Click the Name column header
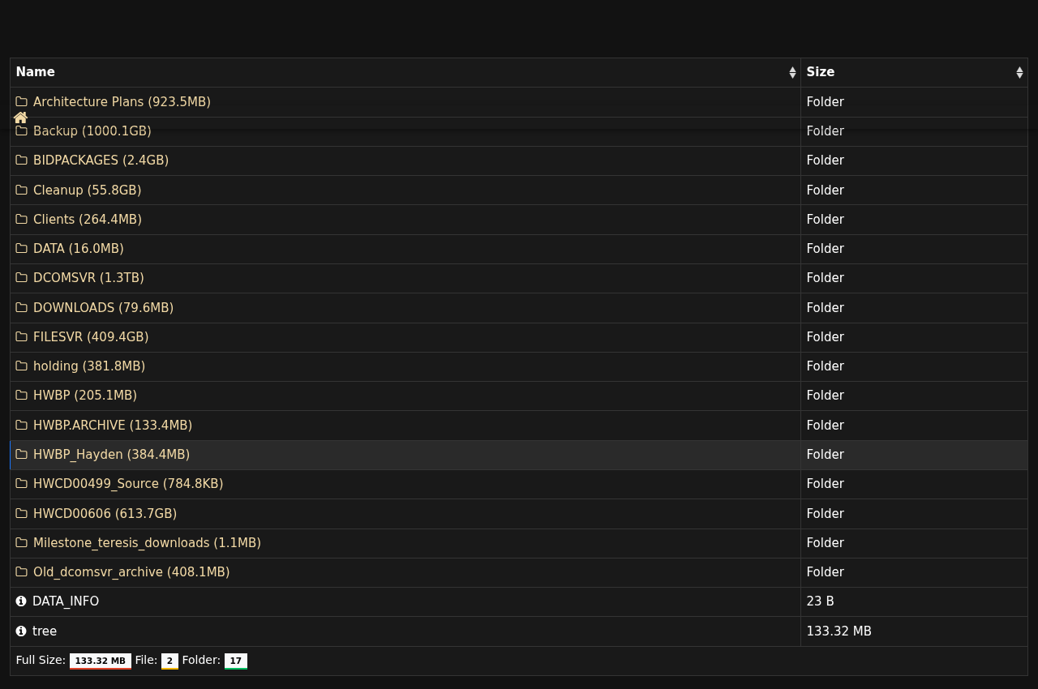This screenshot has width=1038, height=689. tap(36, 72)
